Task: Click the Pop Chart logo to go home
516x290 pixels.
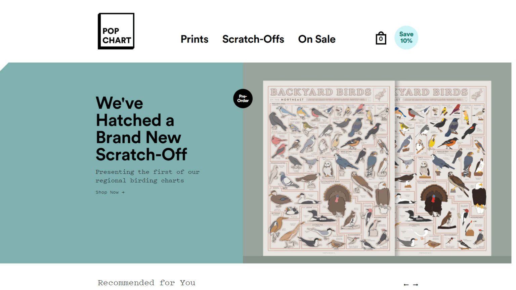Action: click(x=116, y=31)
